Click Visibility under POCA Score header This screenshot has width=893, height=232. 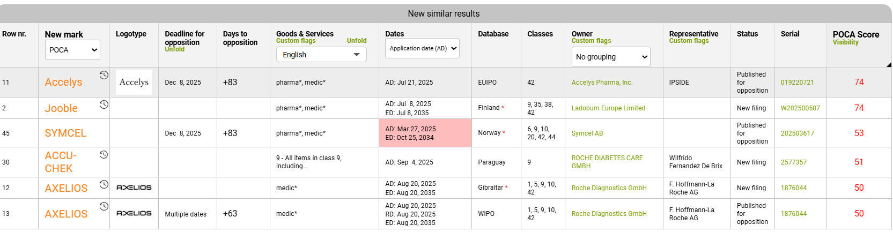[845, 42]
